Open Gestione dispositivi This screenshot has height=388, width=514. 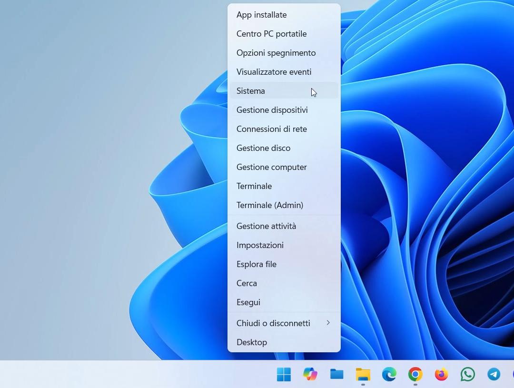click(272, 110)
